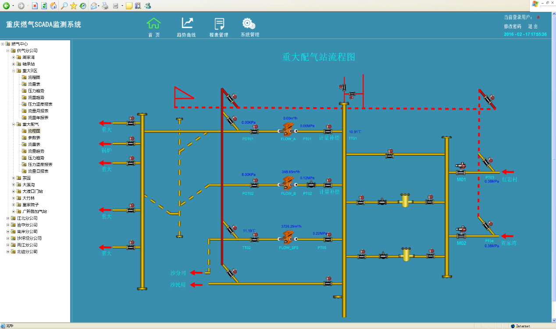Select the FLOW_A flow meter
556x329 pixels.
point(288,129)
